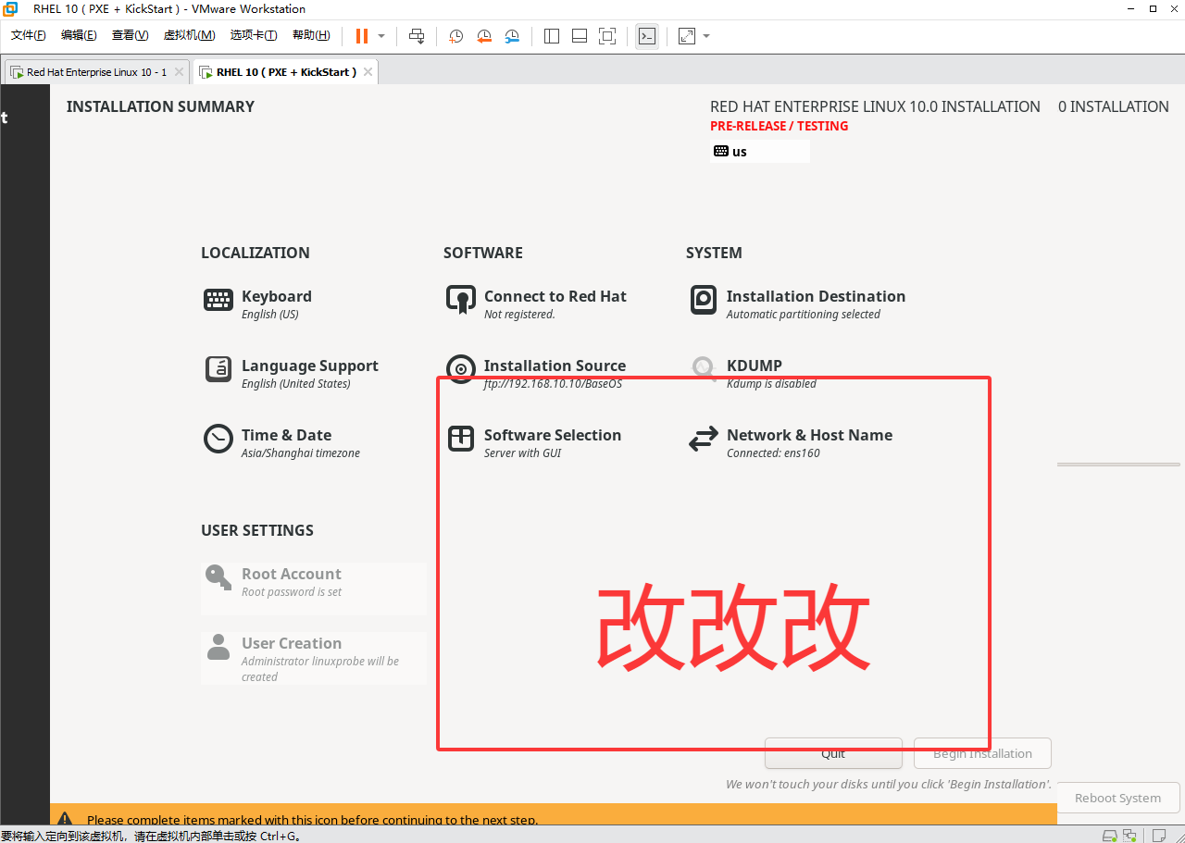
Task: Click 'Root password is set' text
Action: point(292,592)
